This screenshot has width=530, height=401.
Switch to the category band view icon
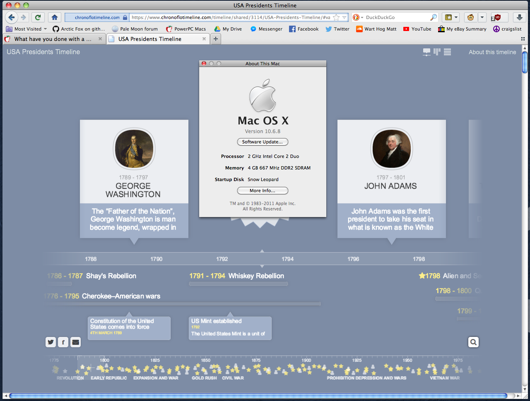[x=437, y=52]
